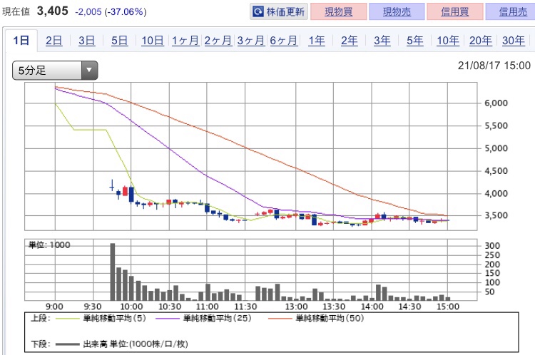Open the 現物買 order link

(338, 11)
